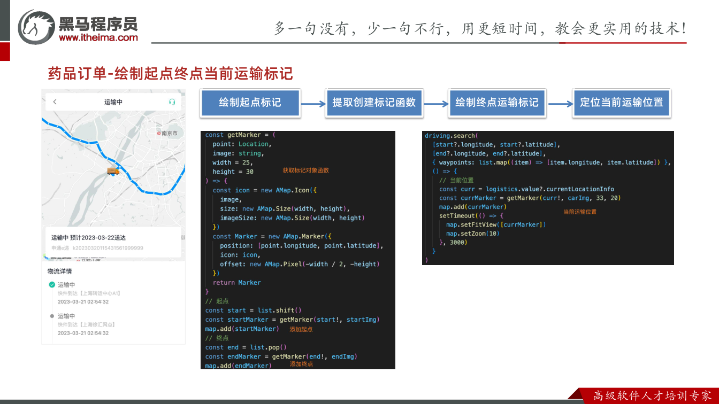Click the 添加终点 orange annotation
Viewport: 719px width, 404px height.
[301, 364]
